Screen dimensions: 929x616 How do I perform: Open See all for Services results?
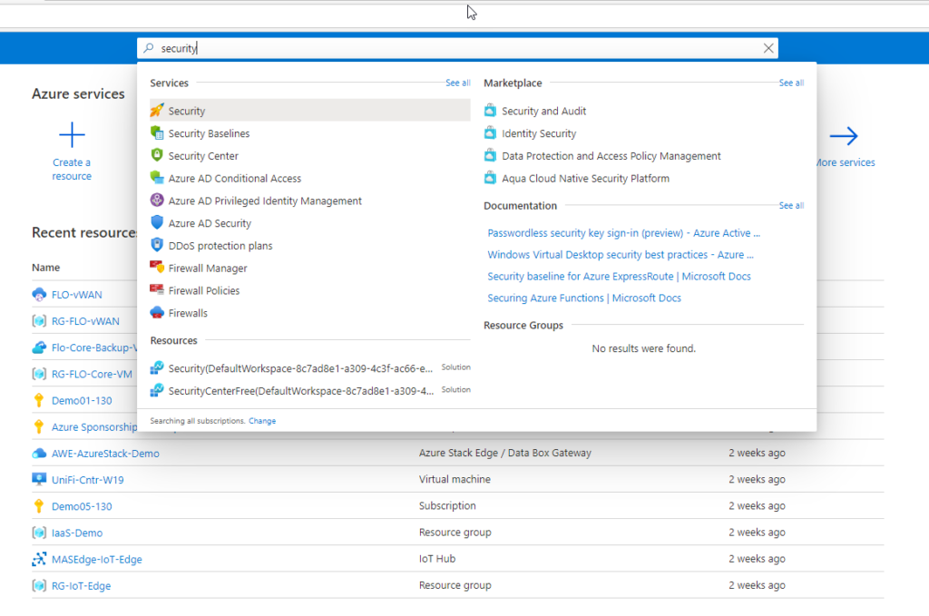pyautogui.click(x=457, y=83)
